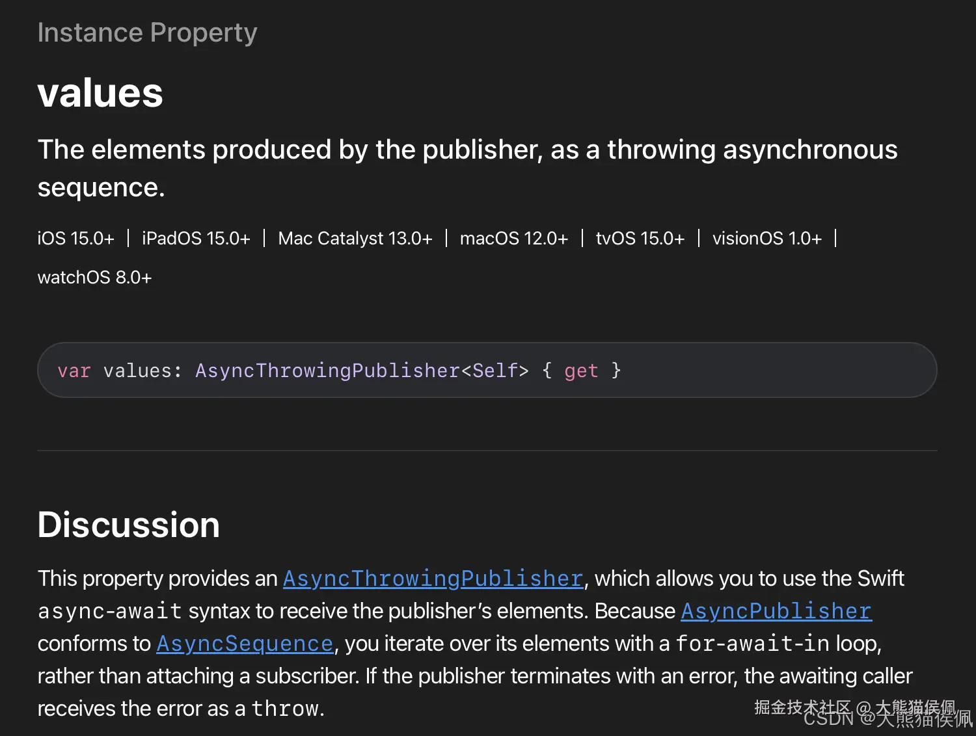This screenshot has width=976, height=736.
Task: Click the 'async-await' inline code text
Action: 109,611
